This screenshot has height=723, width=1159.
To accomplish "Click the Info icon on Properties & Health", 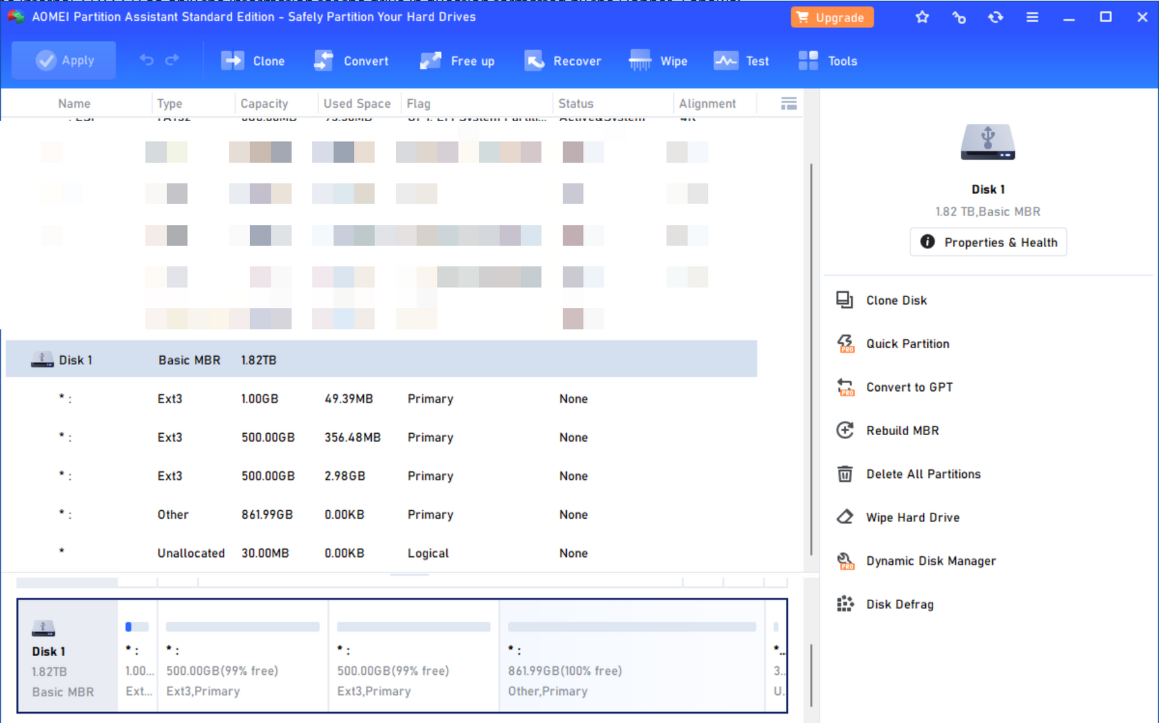I will [x=927, y=242].
